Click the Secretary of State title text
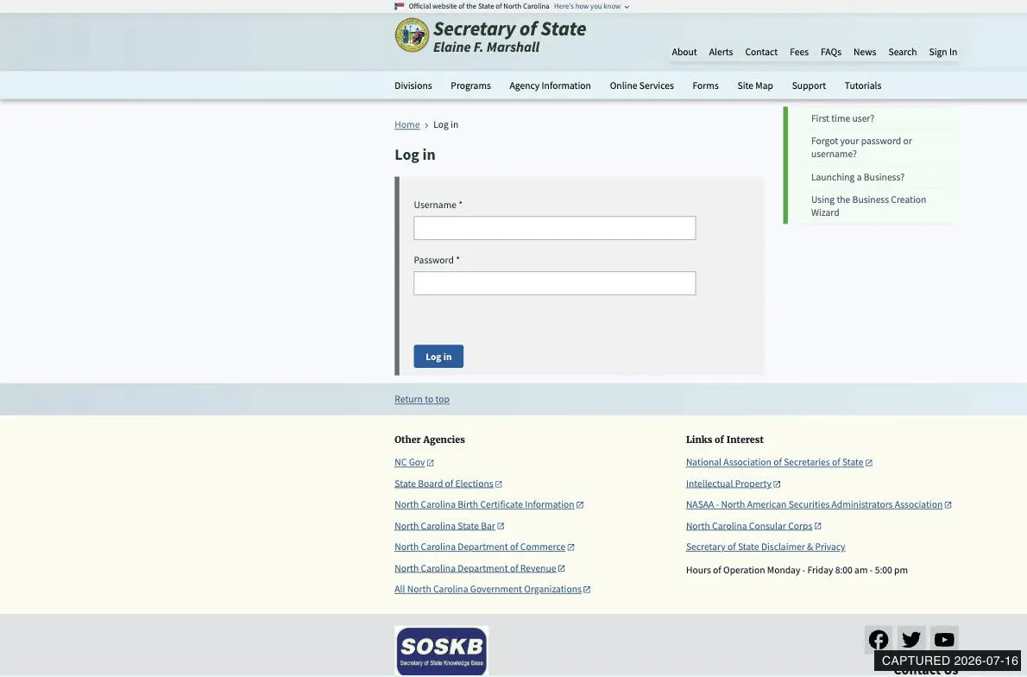The height and width of the screenshot is (677, 1027). tap(509, 28)
